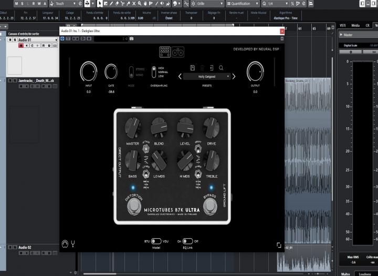Open the plugin window header options menu arrow

tap(282, 38)
